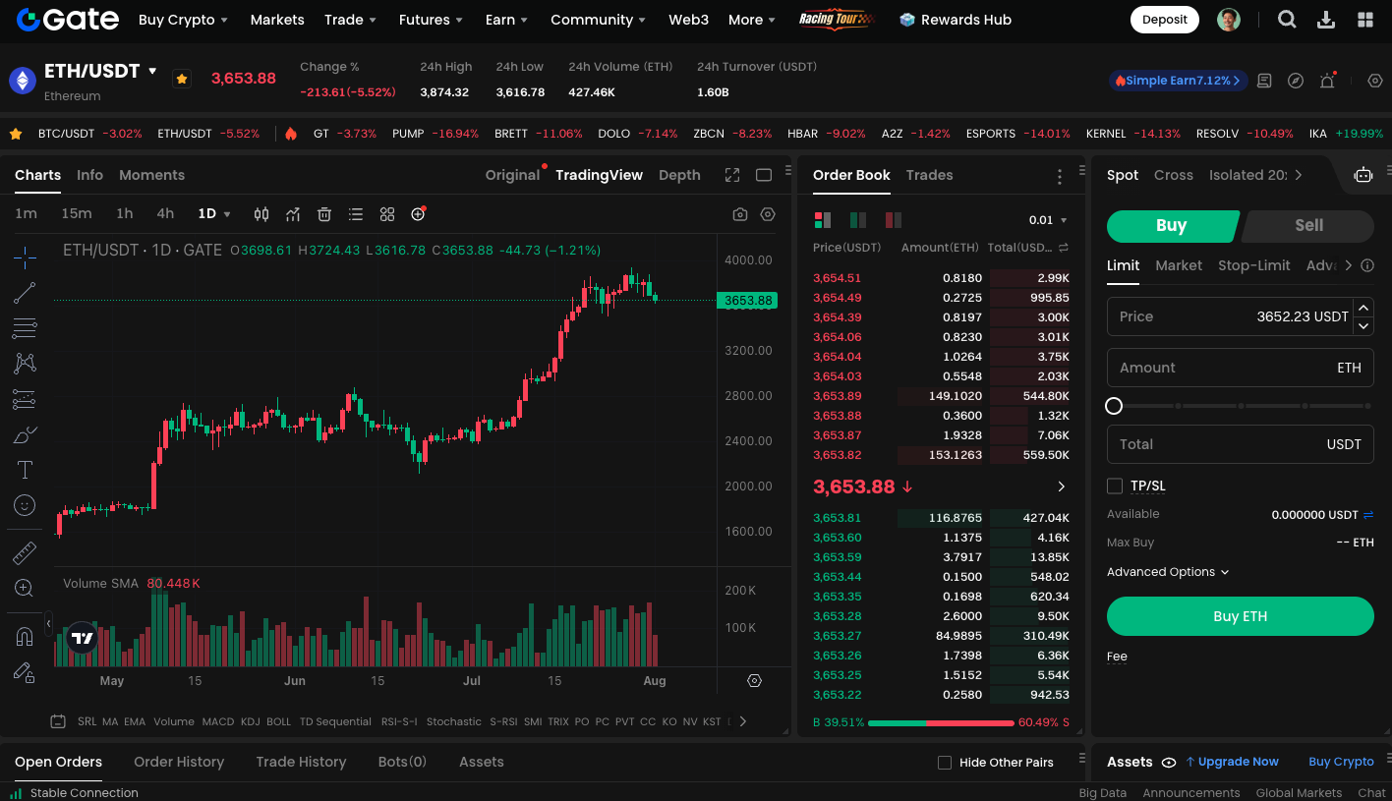Open the compass guide icon near Simple Earn

tap(1296, 81)
